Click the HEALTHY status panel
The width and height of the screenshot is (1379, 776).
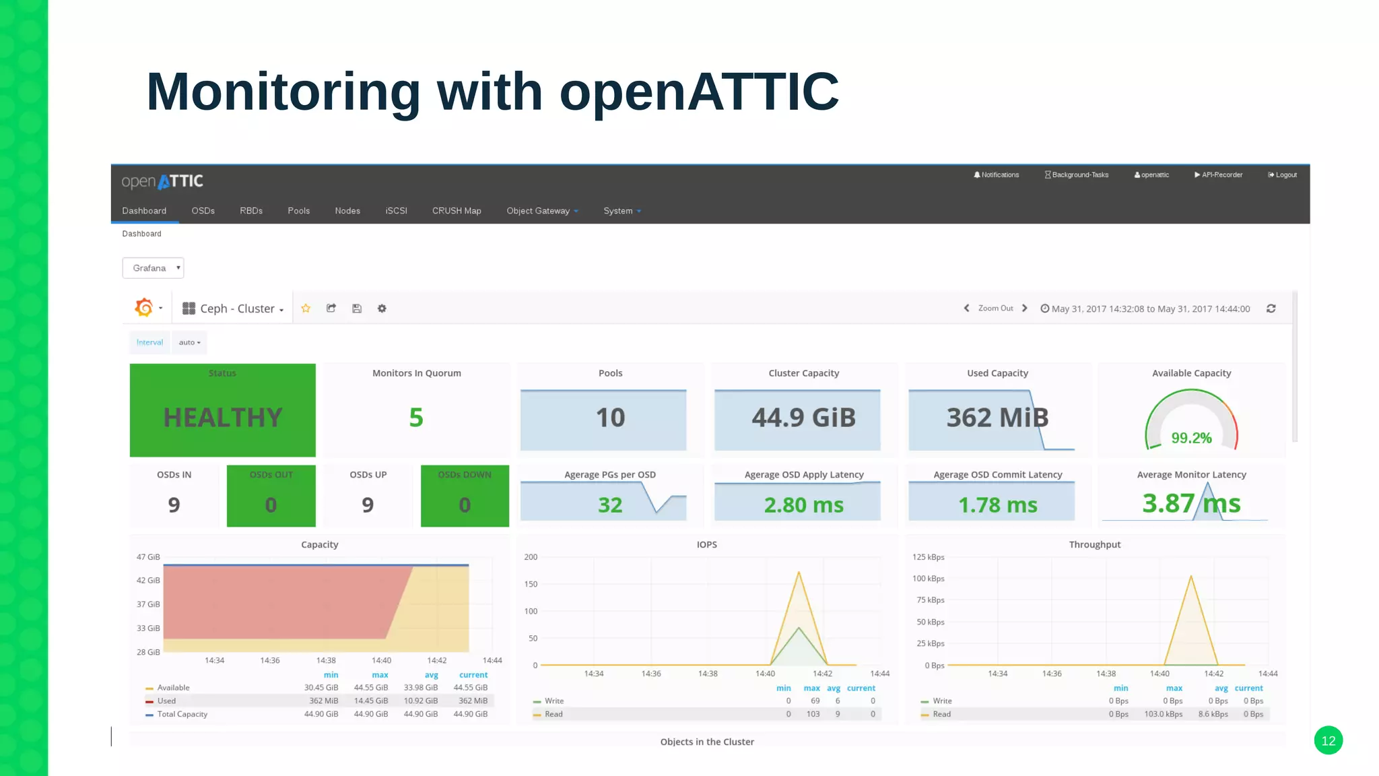(222, 410)
